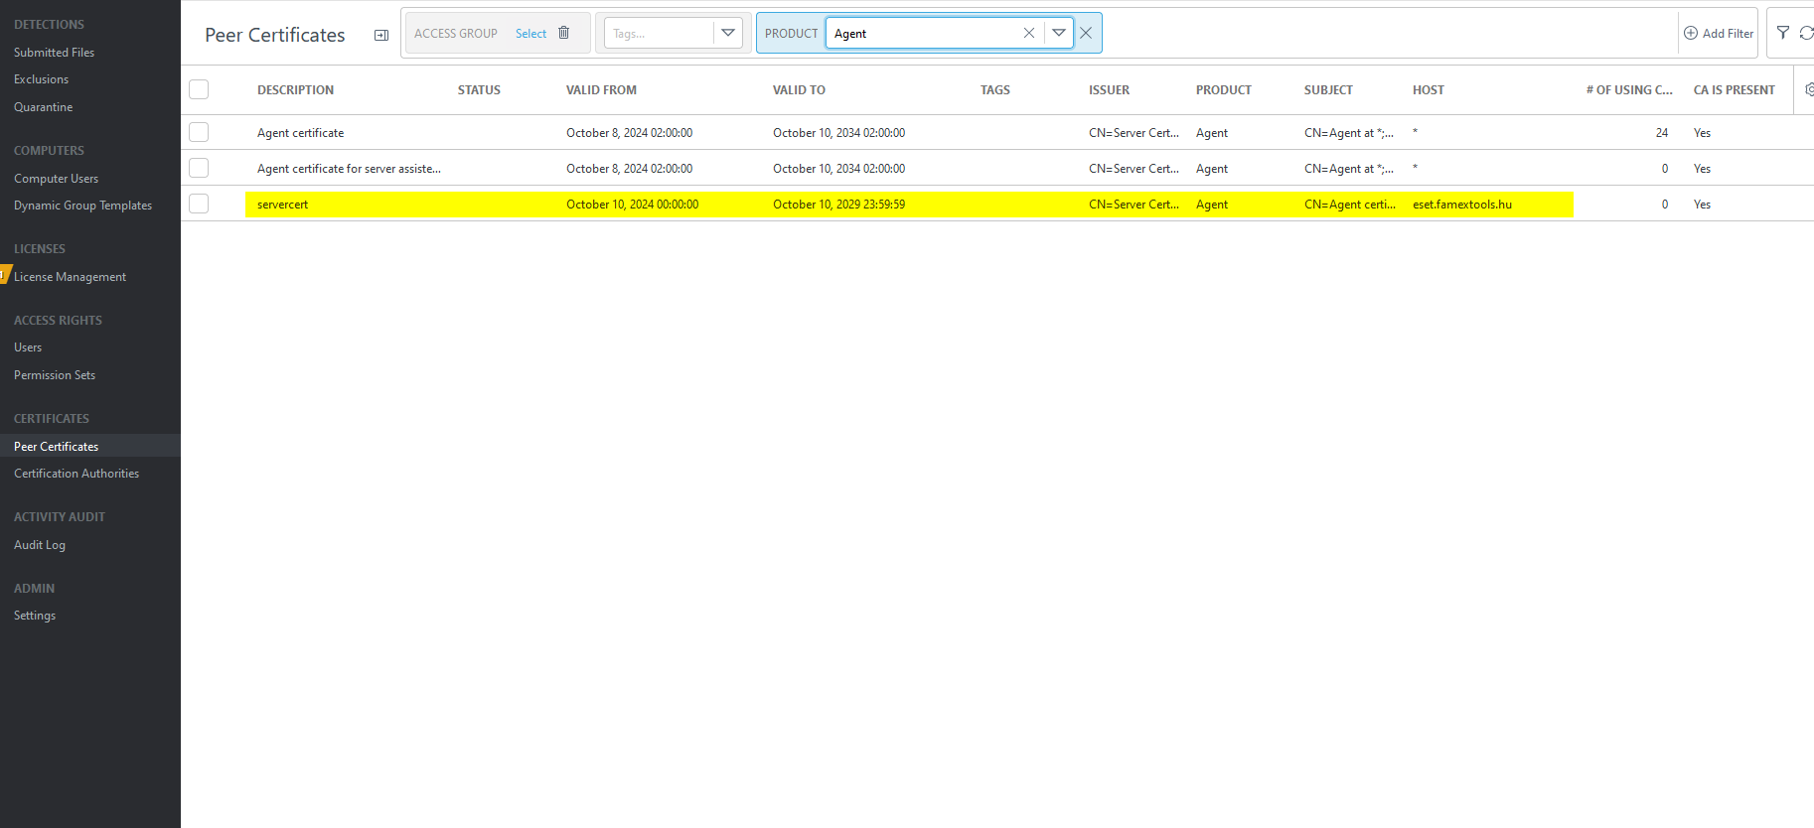Click the trash icon in Access Group filter
The width and height of the screenshot is (1814, 828).
[x=563, y=33]
